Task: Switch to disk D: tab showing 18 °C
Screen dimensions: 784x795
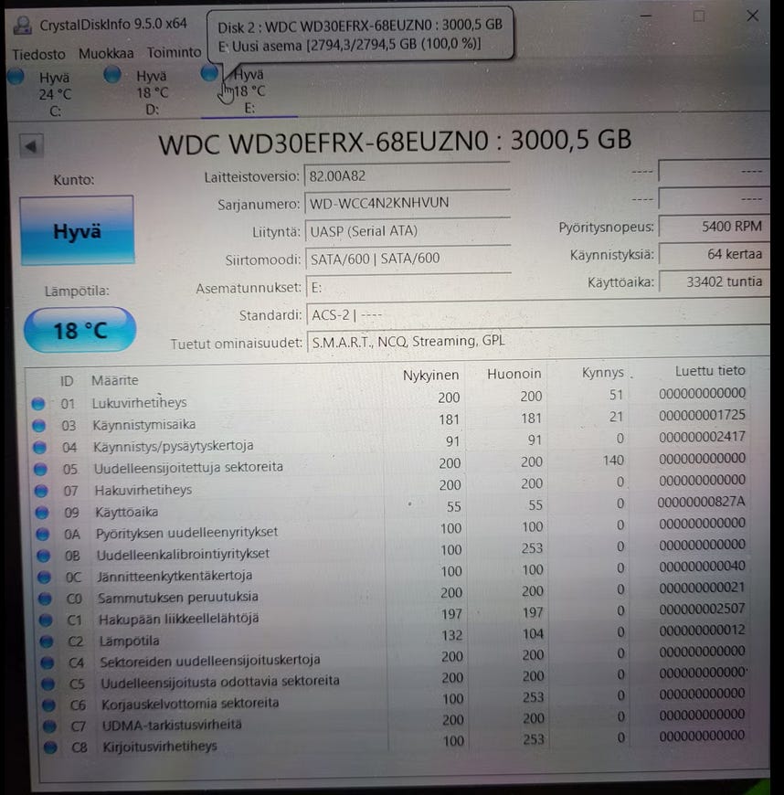Action: (x=152, y=92)
